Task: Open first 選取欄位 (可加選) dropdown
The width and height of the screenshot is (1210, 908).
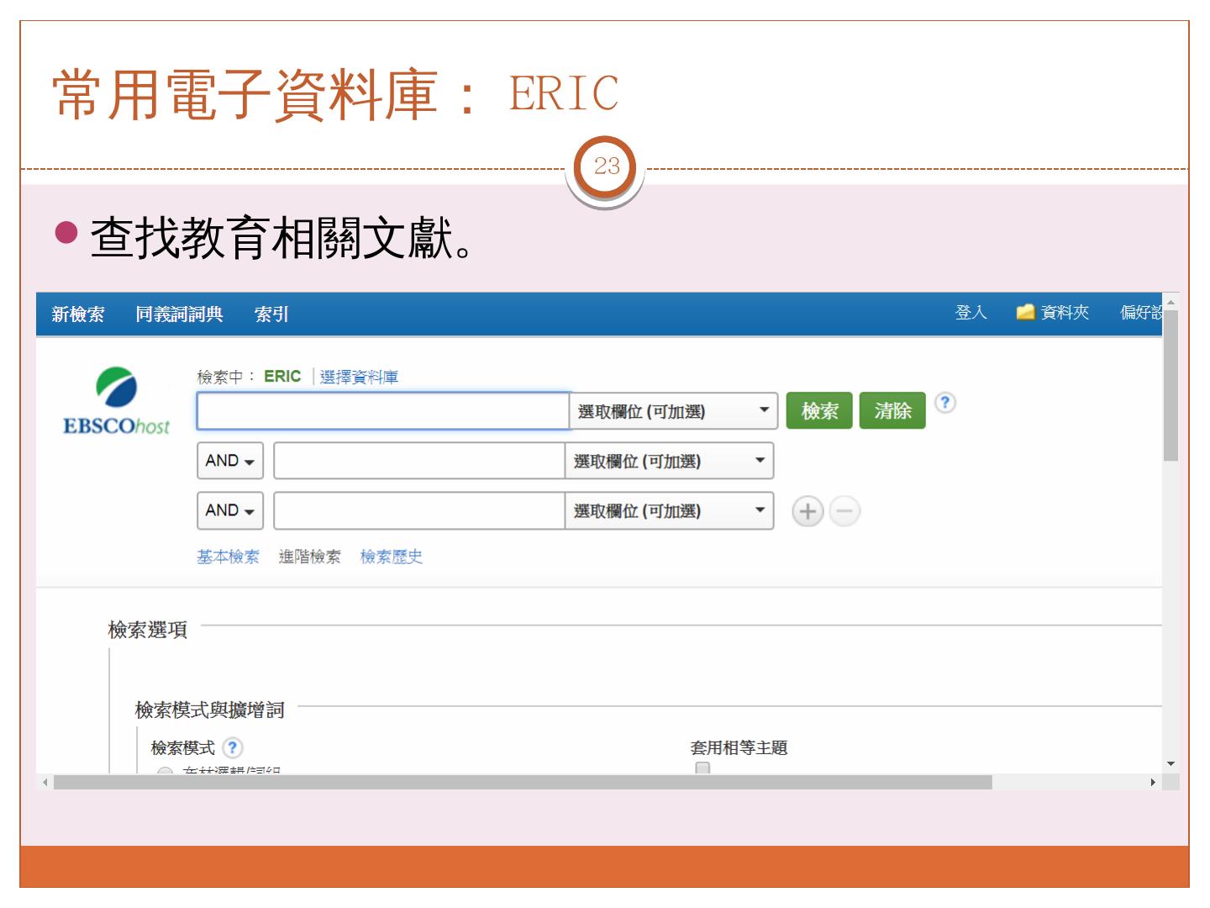Action: [673, 411]
